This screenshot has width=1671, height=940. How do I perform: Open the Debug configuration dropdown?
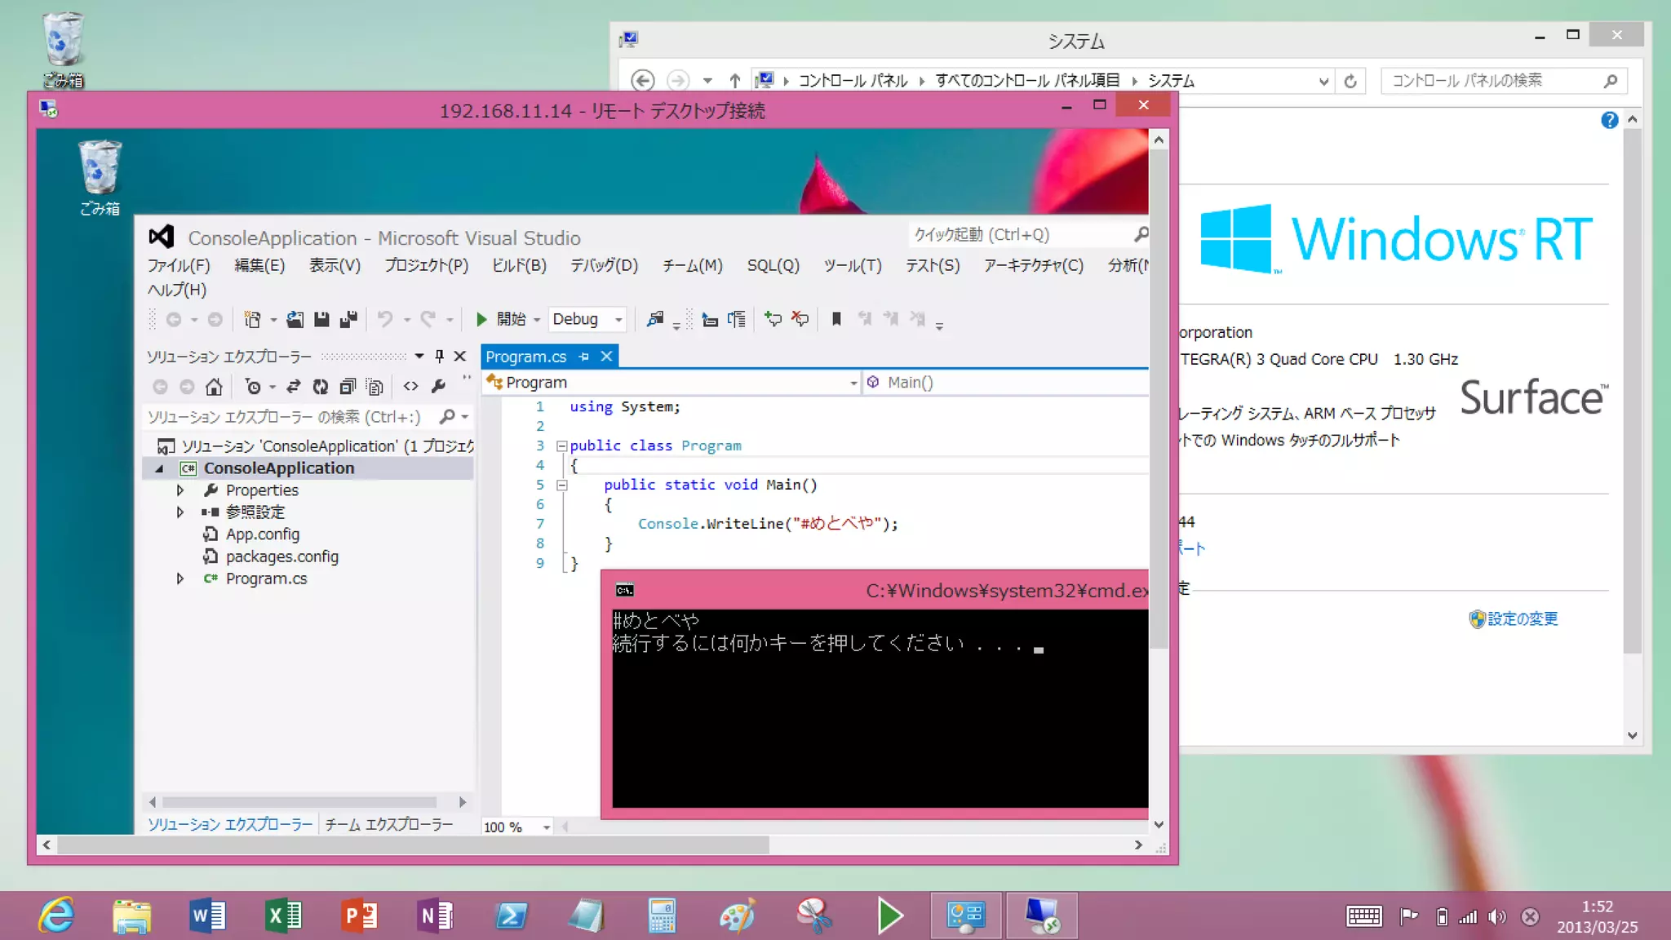(x=618, y=319)
